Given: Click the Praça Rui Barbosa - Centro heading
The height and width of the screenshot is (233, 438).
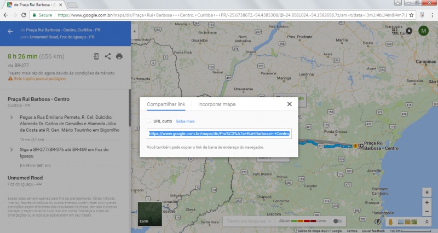Looking at the screenshot, I should point(38,99).
